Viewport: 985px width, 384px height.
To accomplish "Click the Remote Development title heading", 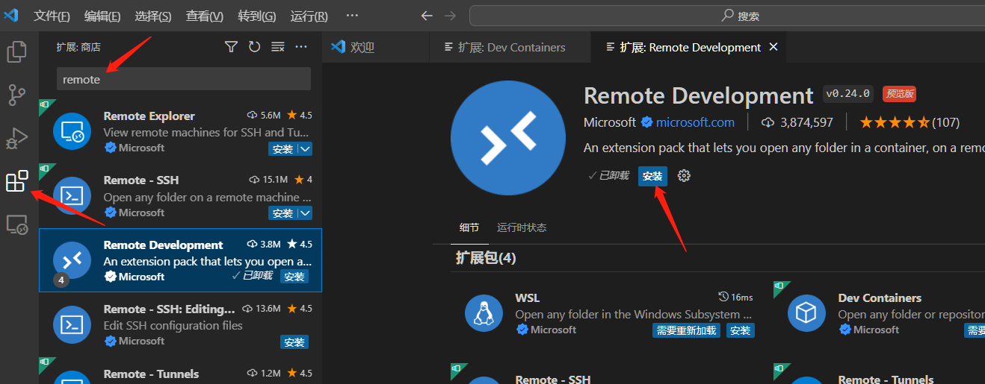I will click(698, 95).
